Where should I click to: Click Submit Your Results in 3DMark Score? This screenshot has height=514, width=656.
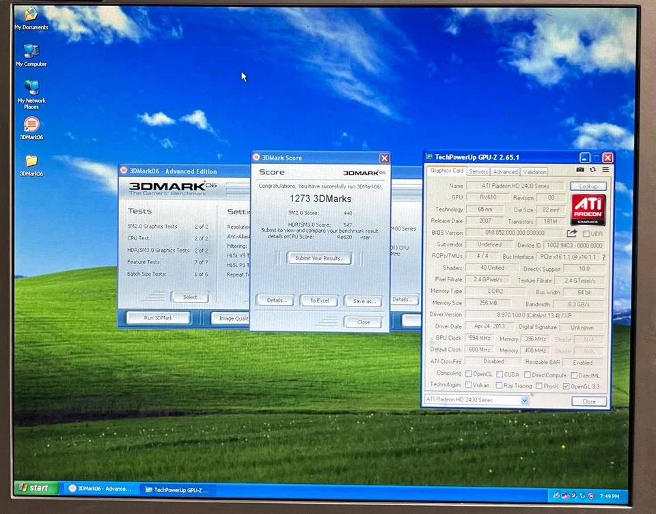tap(319, 258)
